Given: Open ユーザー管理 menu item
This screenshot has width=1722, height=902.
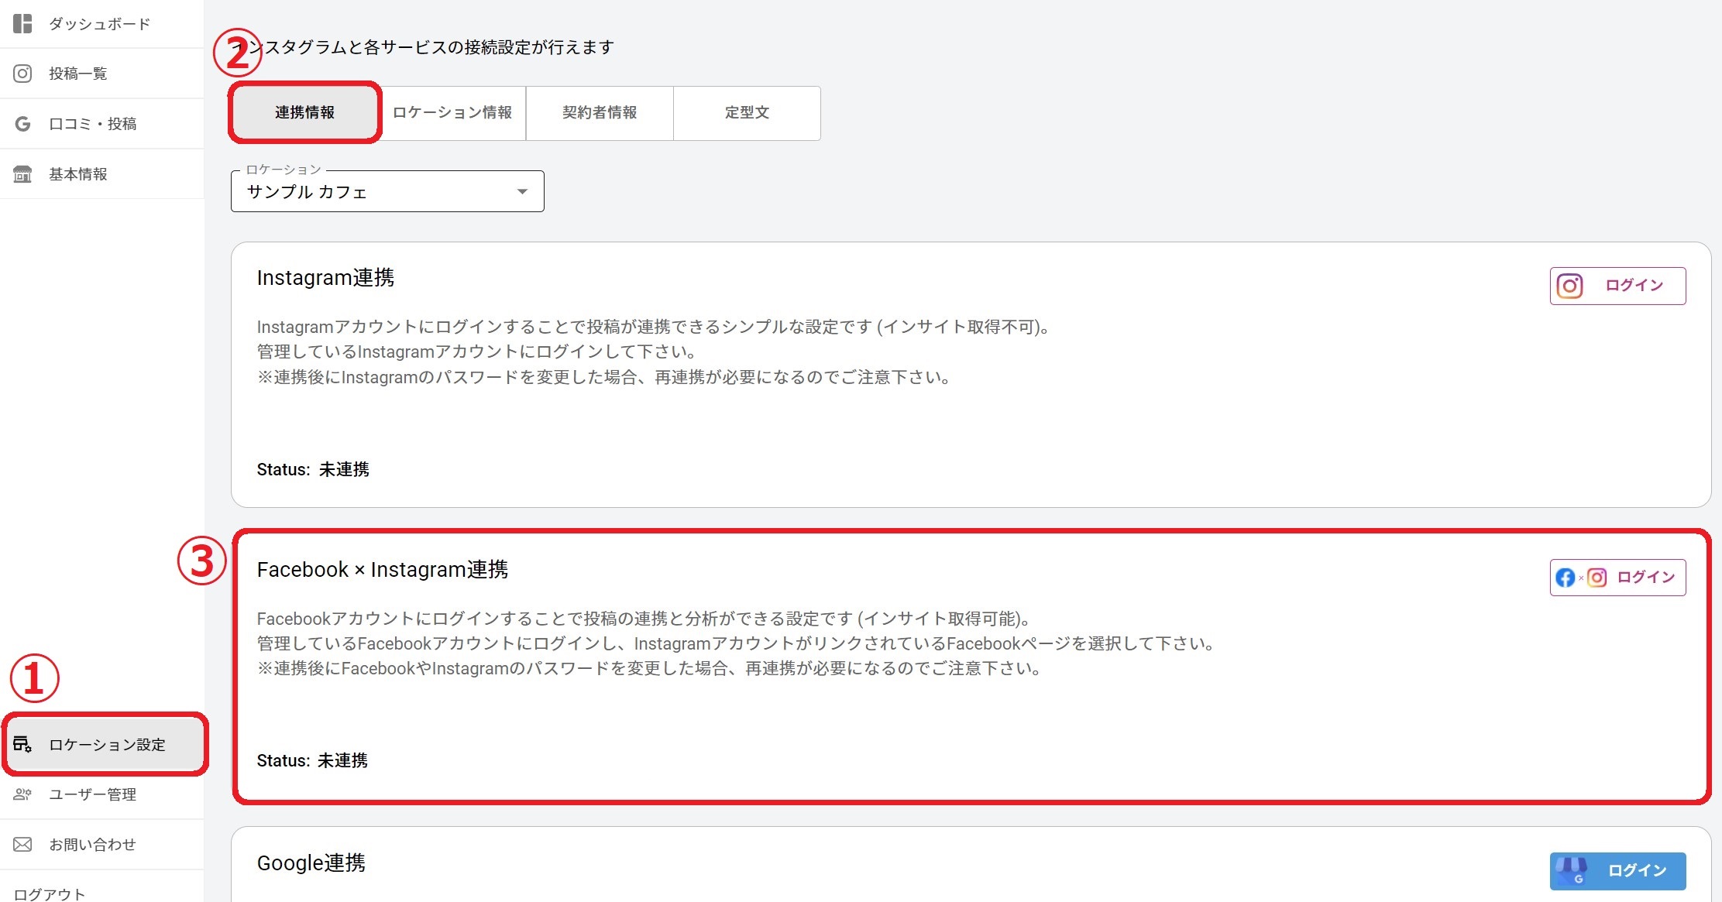Looking at the screenshot, I should (92, 794).
